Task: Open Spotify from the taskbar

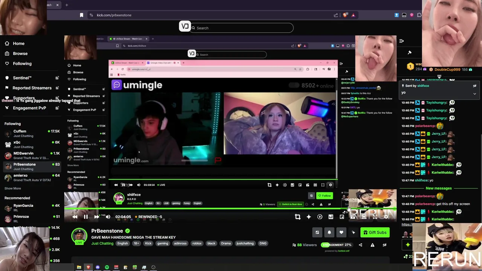Action: [107, 267]
